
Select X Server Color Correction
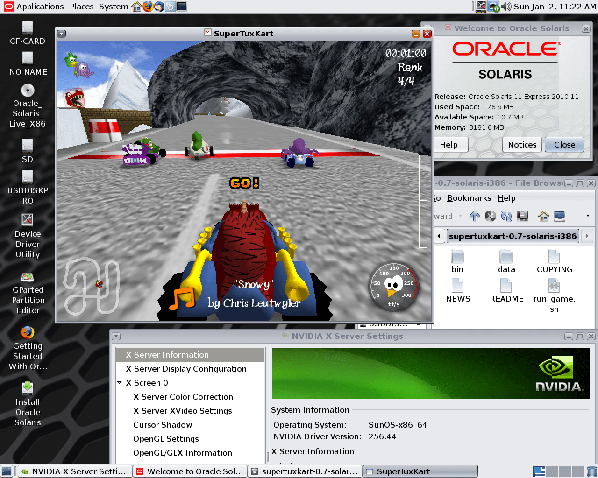[190, 397]
